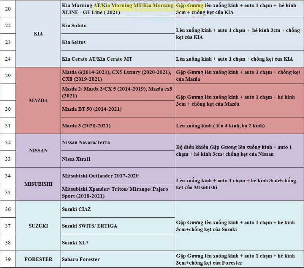Select Suzuki SWITS/ ERTIGA cell

click(x=118, y=226)
